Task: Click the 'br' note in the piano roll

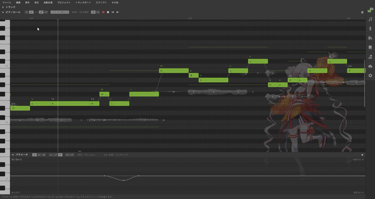Action: coord(174,71)
